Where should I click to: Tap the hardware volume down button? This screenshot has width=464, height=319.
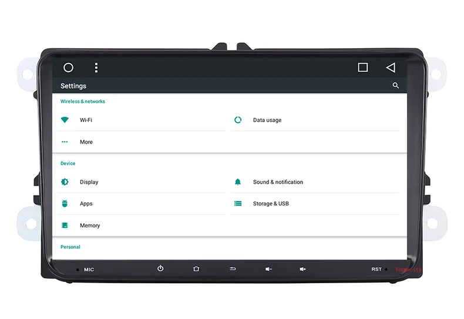coord(268,269)
